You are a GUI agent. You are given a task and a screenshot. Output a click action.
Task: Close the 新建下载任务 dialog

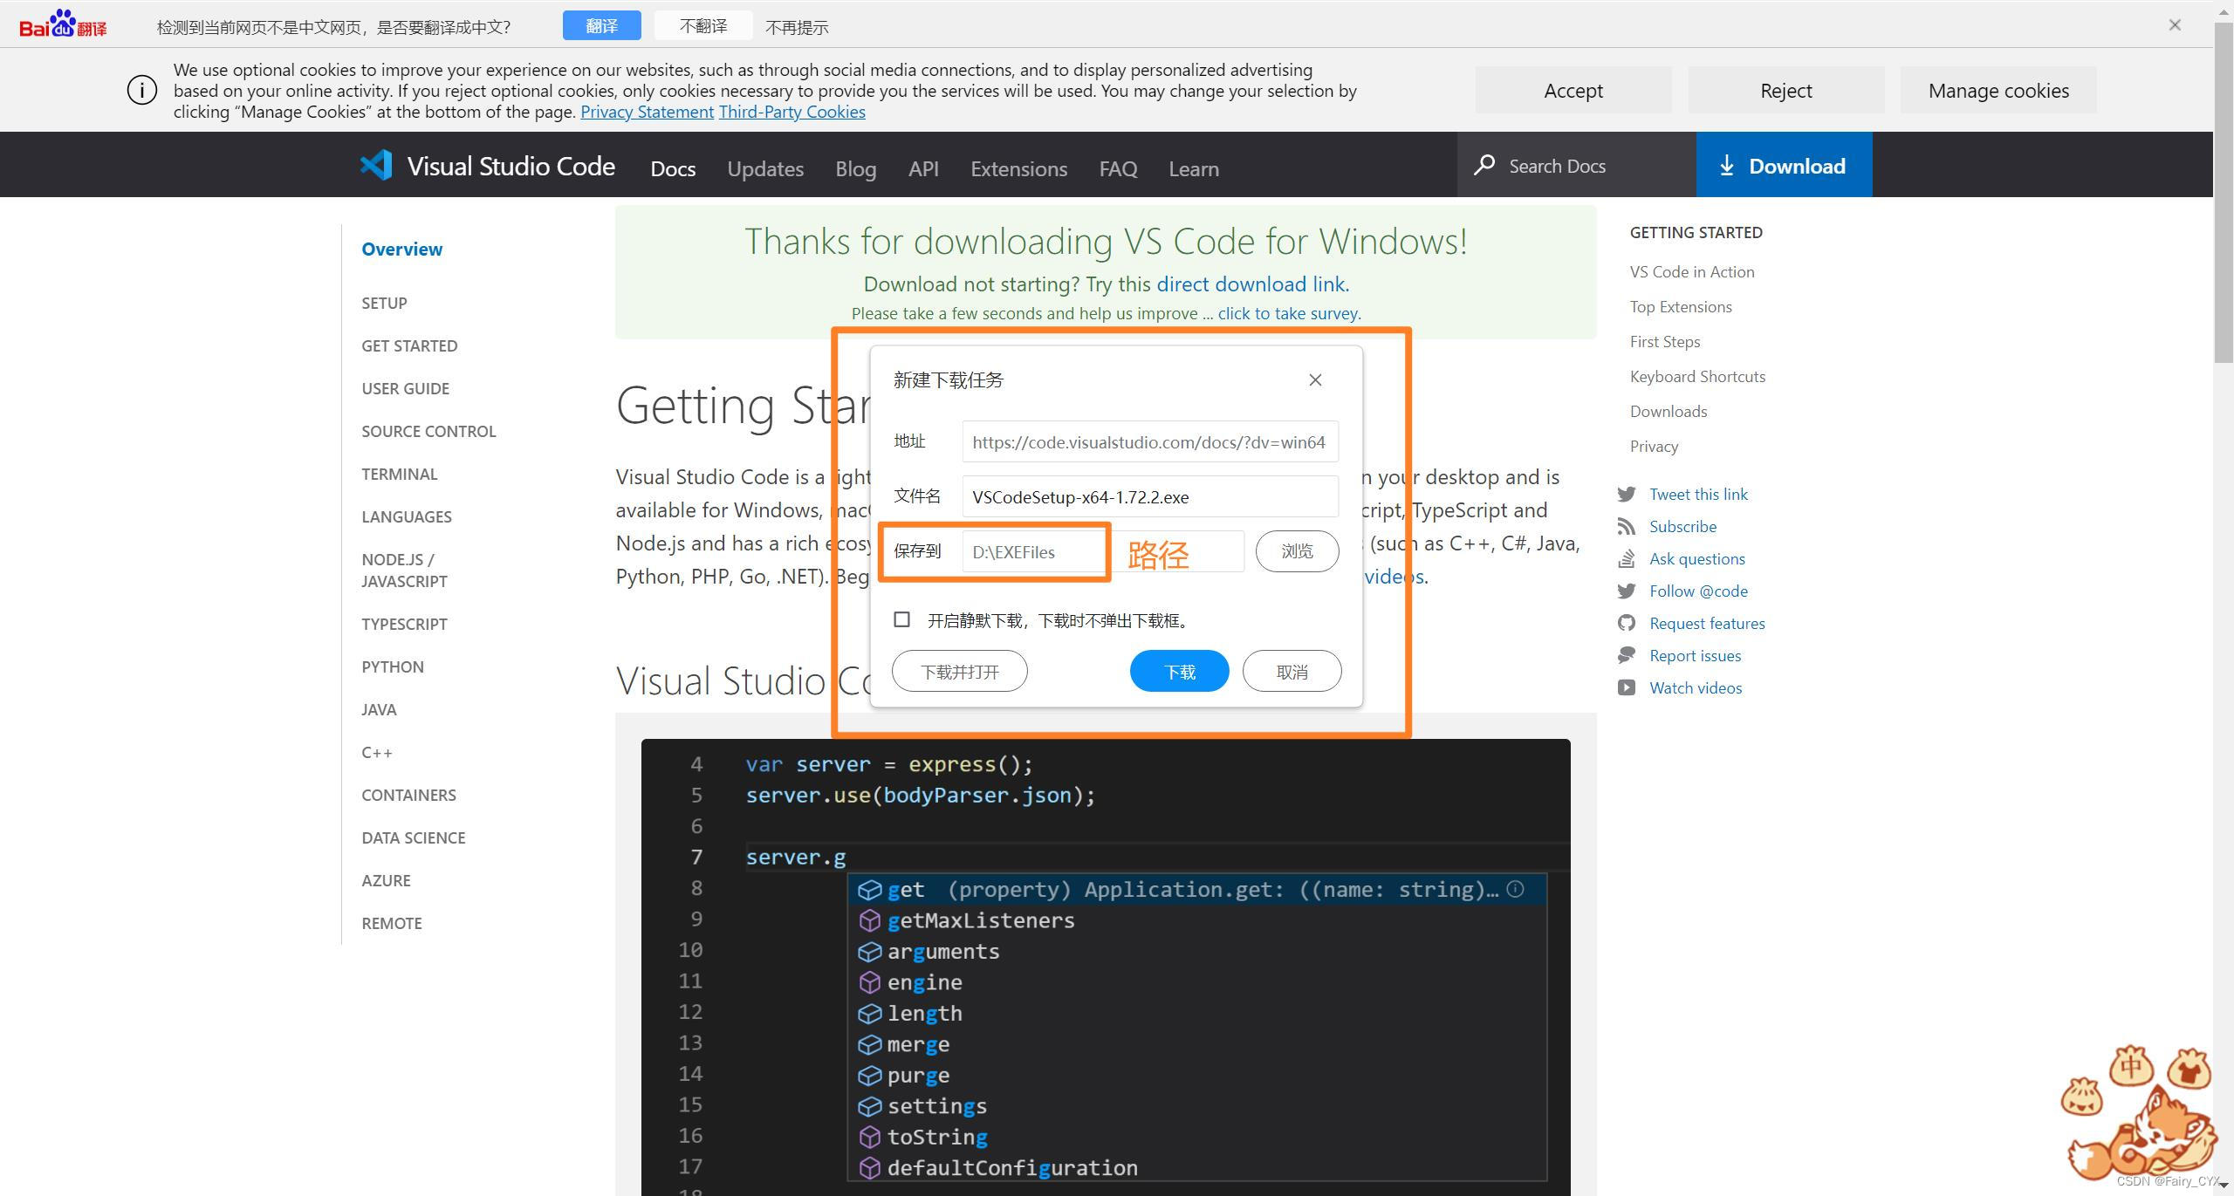click(x=1315, y=380)
